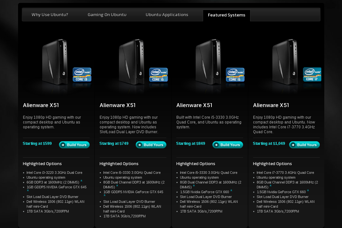This screenshot has height=228, width=342.
Task: Switch to the Gaming On Ubuntu tab
Action: point(107,15)
